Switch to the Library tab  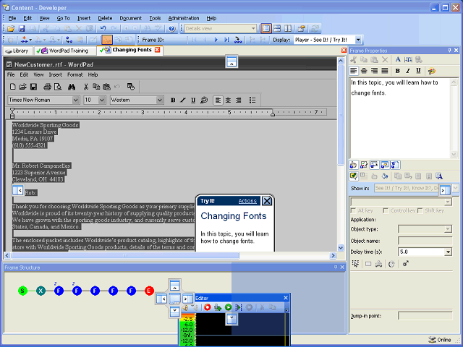tap(17, 51)
